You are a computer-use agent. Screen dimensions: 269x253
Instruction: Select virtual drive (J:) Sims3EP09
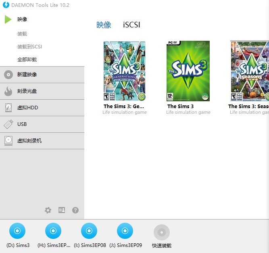tap(125, 231)
